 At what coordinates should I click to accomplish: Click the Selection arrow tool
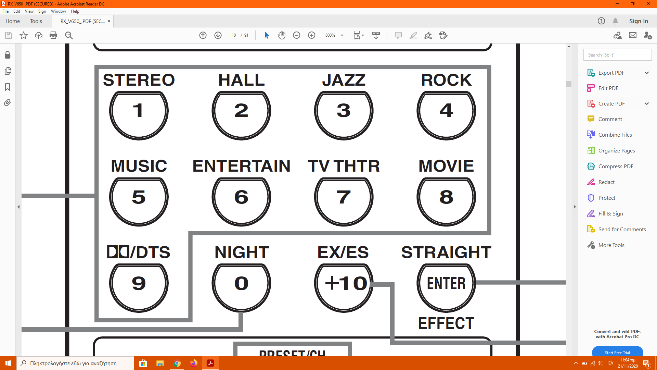coord(267,35)
